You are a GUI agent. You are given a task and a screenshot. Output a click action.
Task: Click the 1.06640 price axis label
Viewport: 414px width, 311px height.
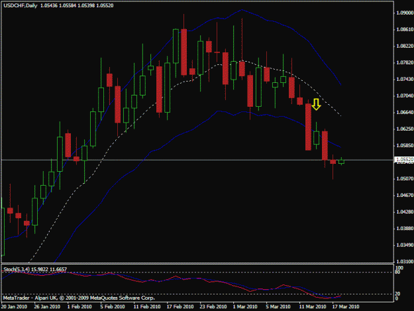405,112
